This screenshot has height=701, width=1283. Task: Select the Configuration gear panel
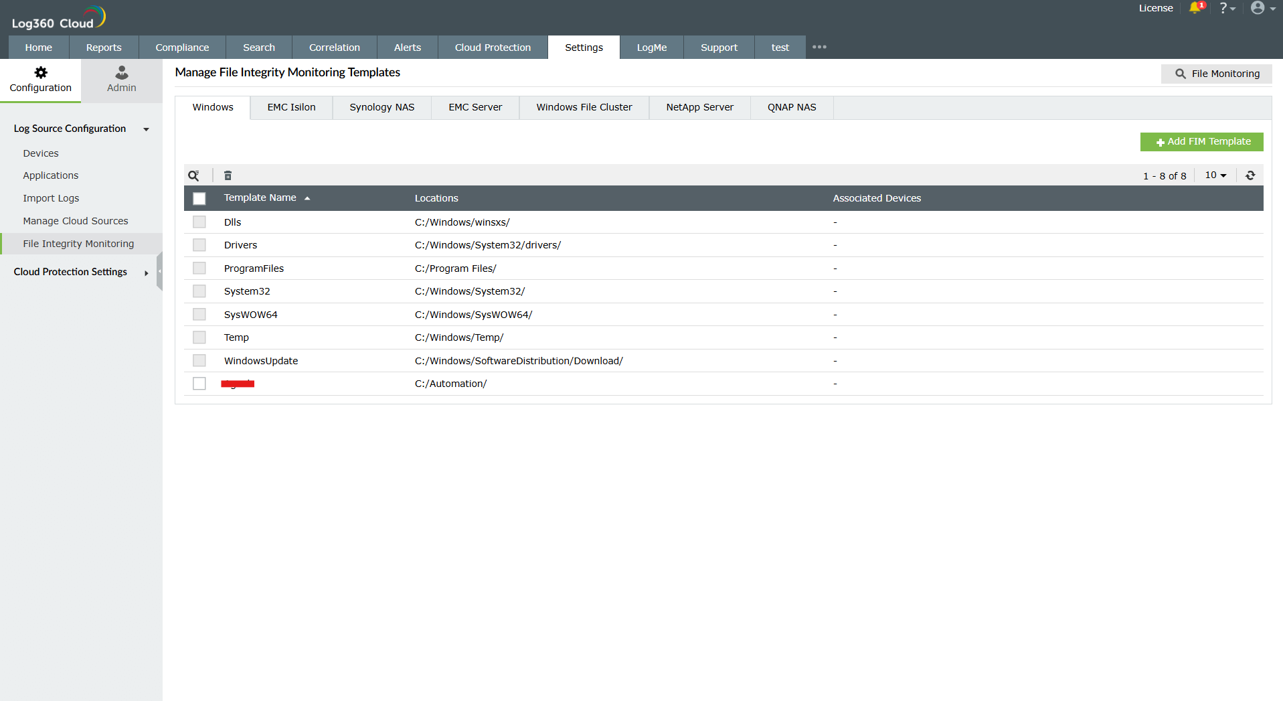coord(40,80)
